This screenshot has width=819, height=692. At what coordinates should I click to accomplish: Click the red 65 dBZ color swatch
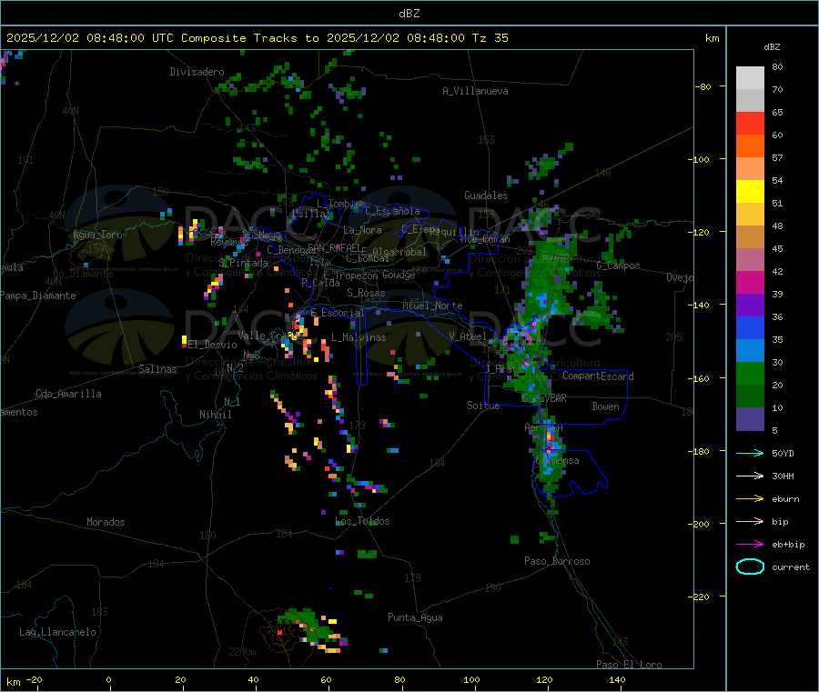click(x=750, y=123)
